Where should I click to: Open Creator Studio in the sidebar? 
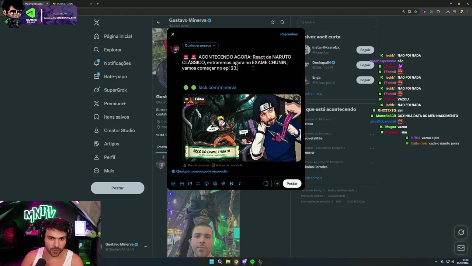[x=114, y=130]
